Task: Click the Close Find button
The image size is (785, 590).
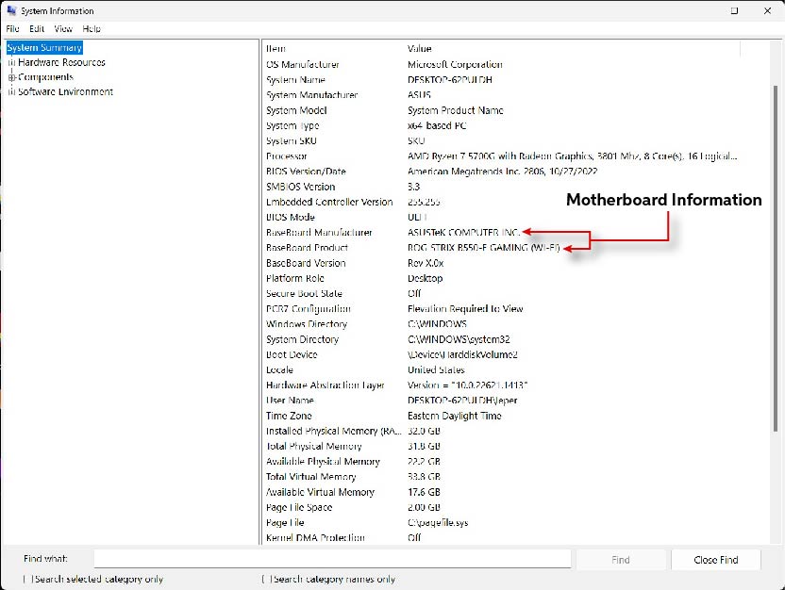Action: 716,560
